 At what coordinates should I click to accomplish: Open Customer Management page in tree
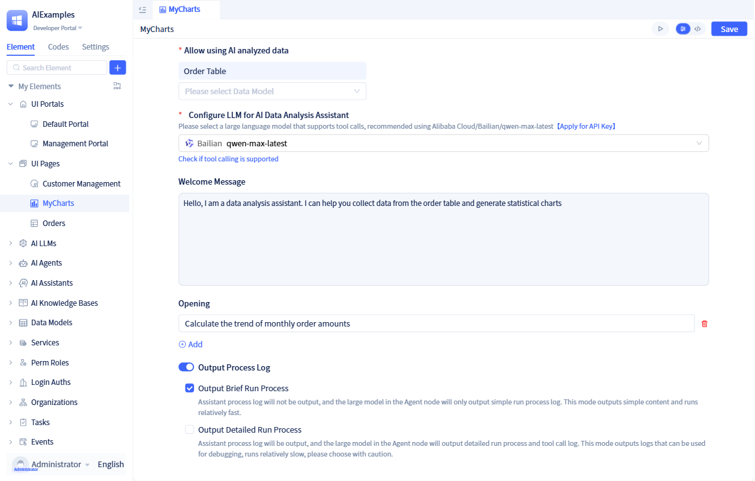[82, 184]
